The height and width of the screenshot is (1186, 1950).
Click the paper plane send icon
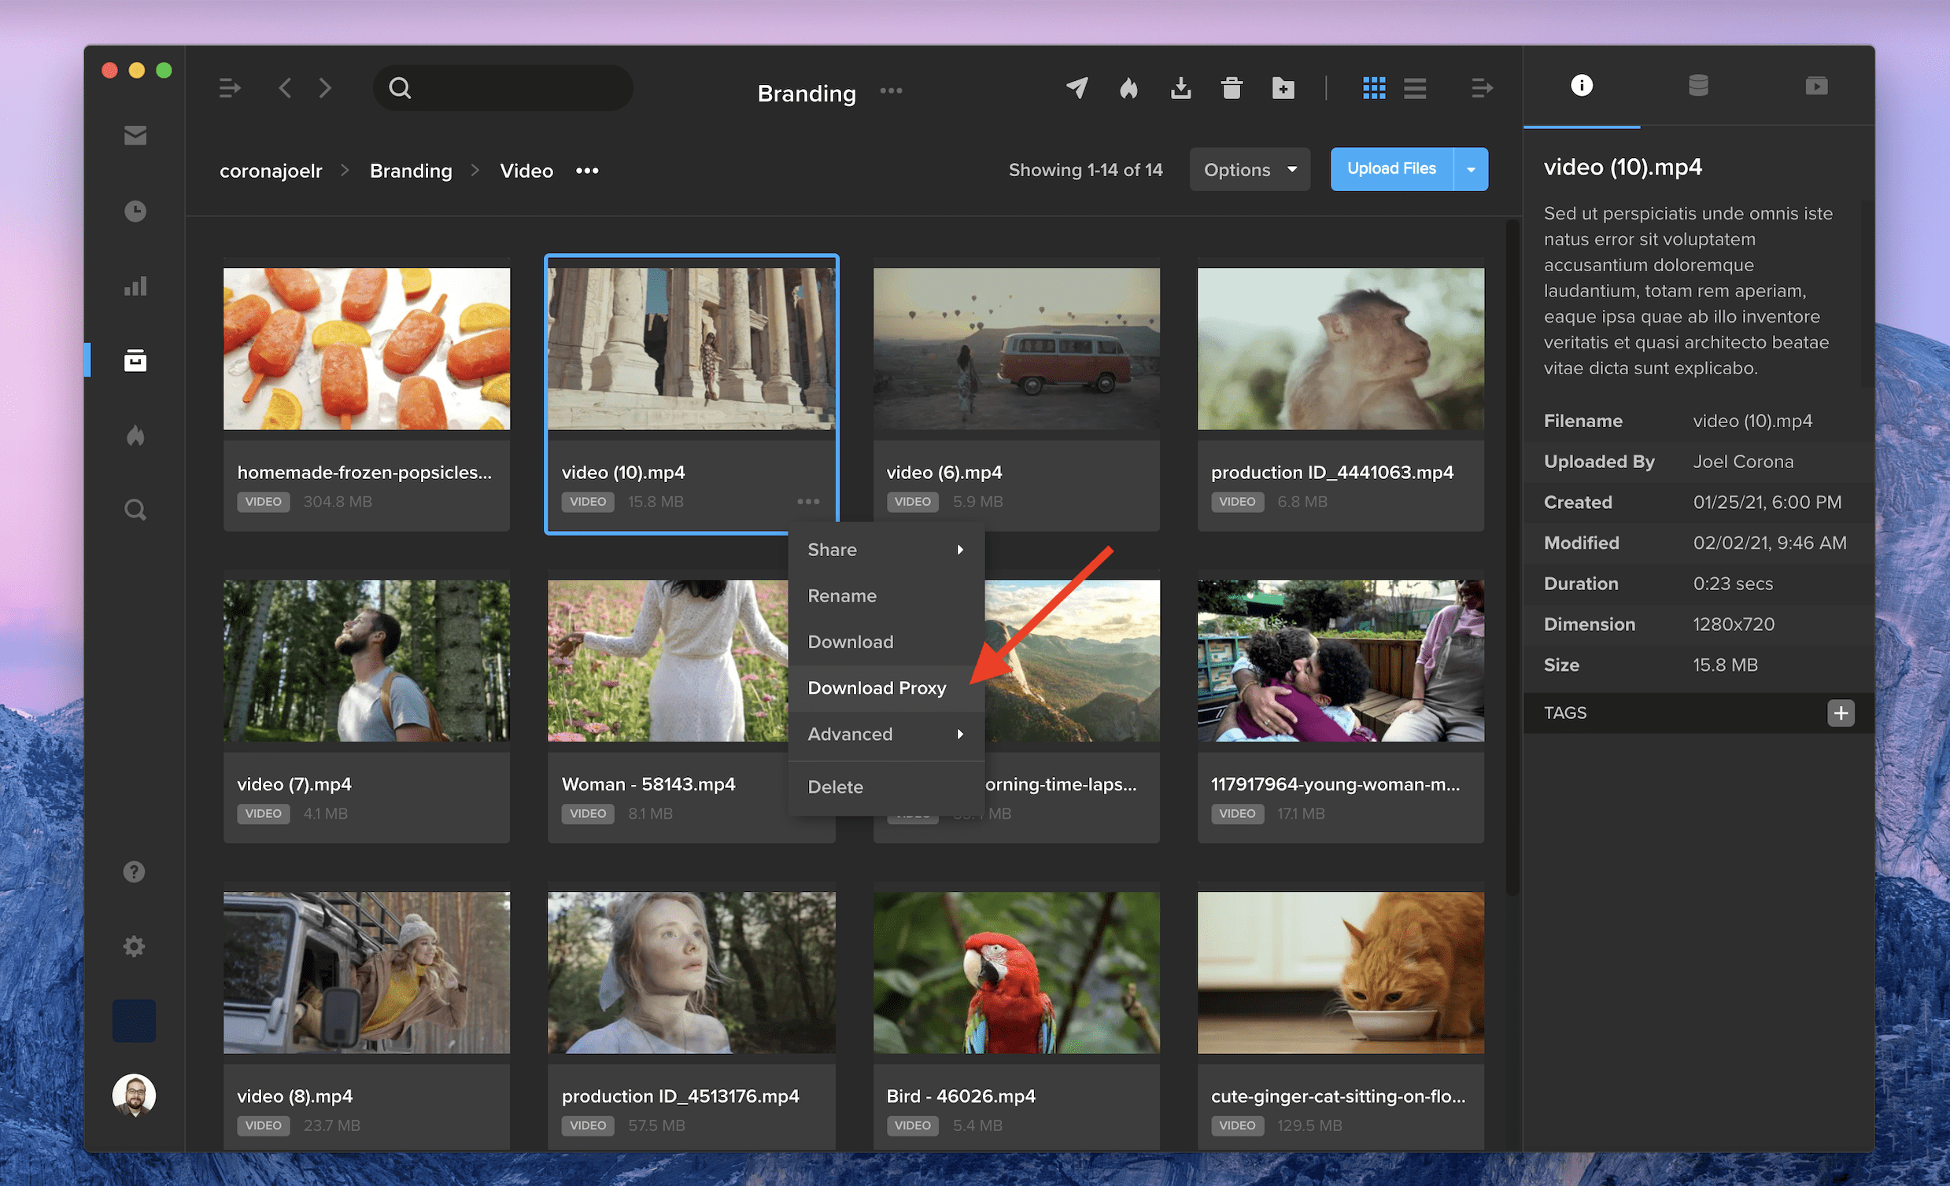1077,88
